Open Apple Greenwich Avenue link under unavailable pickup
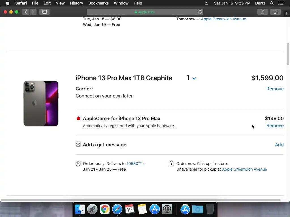The image size is (290, 217). click(244, 169)
